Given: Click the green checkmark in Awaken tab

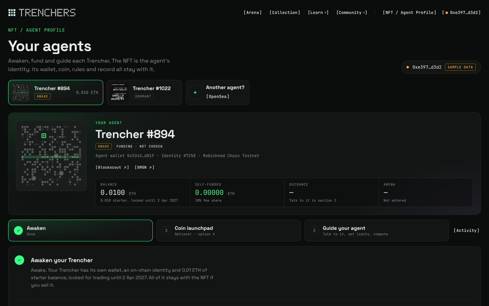Looking at the screenshot, I should coord(18,231).
